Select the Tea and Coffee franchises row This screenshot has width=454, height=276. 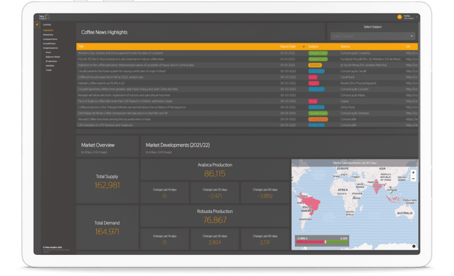pyautogui.click(x=247, y=119)
